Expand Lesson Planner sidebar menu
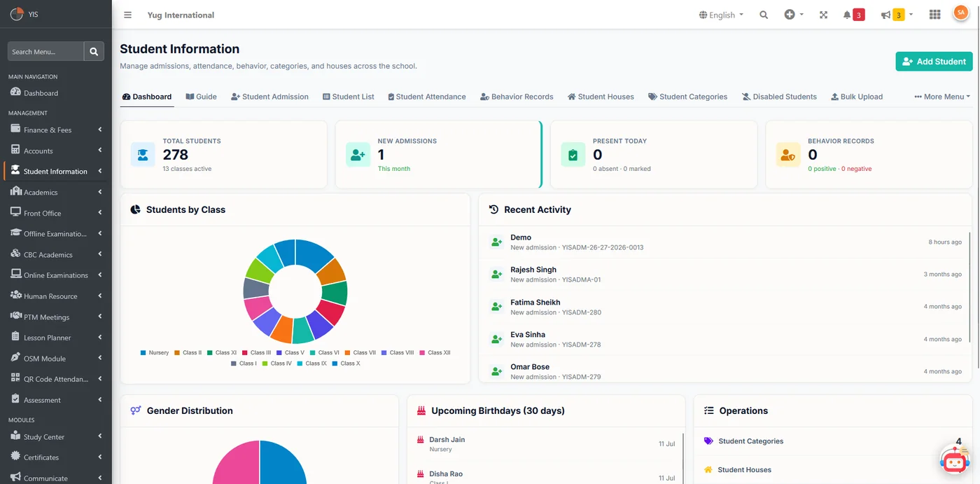Image resolution: width=980 pixels, height=484 pixels. [56, 338]
